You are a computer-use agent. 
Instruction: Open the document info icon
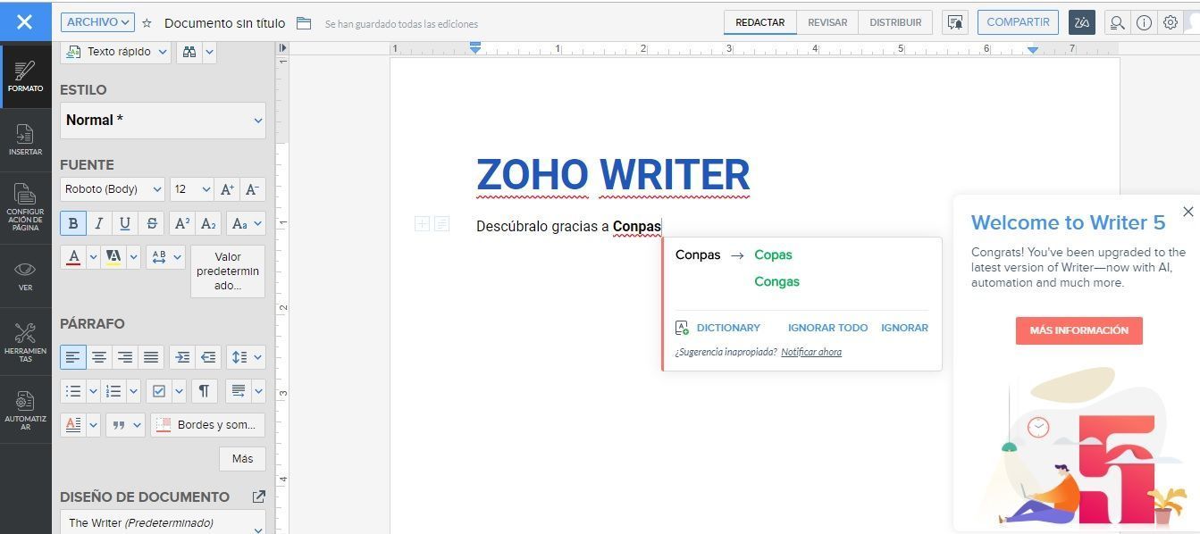click(1144, 23)
